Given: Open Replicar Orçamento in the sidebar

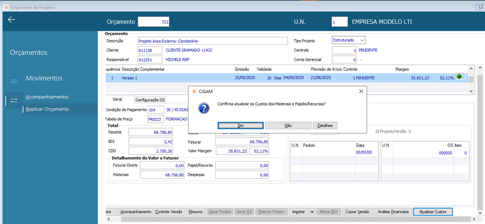Looking at the screenshot, I should click(47, 109).
